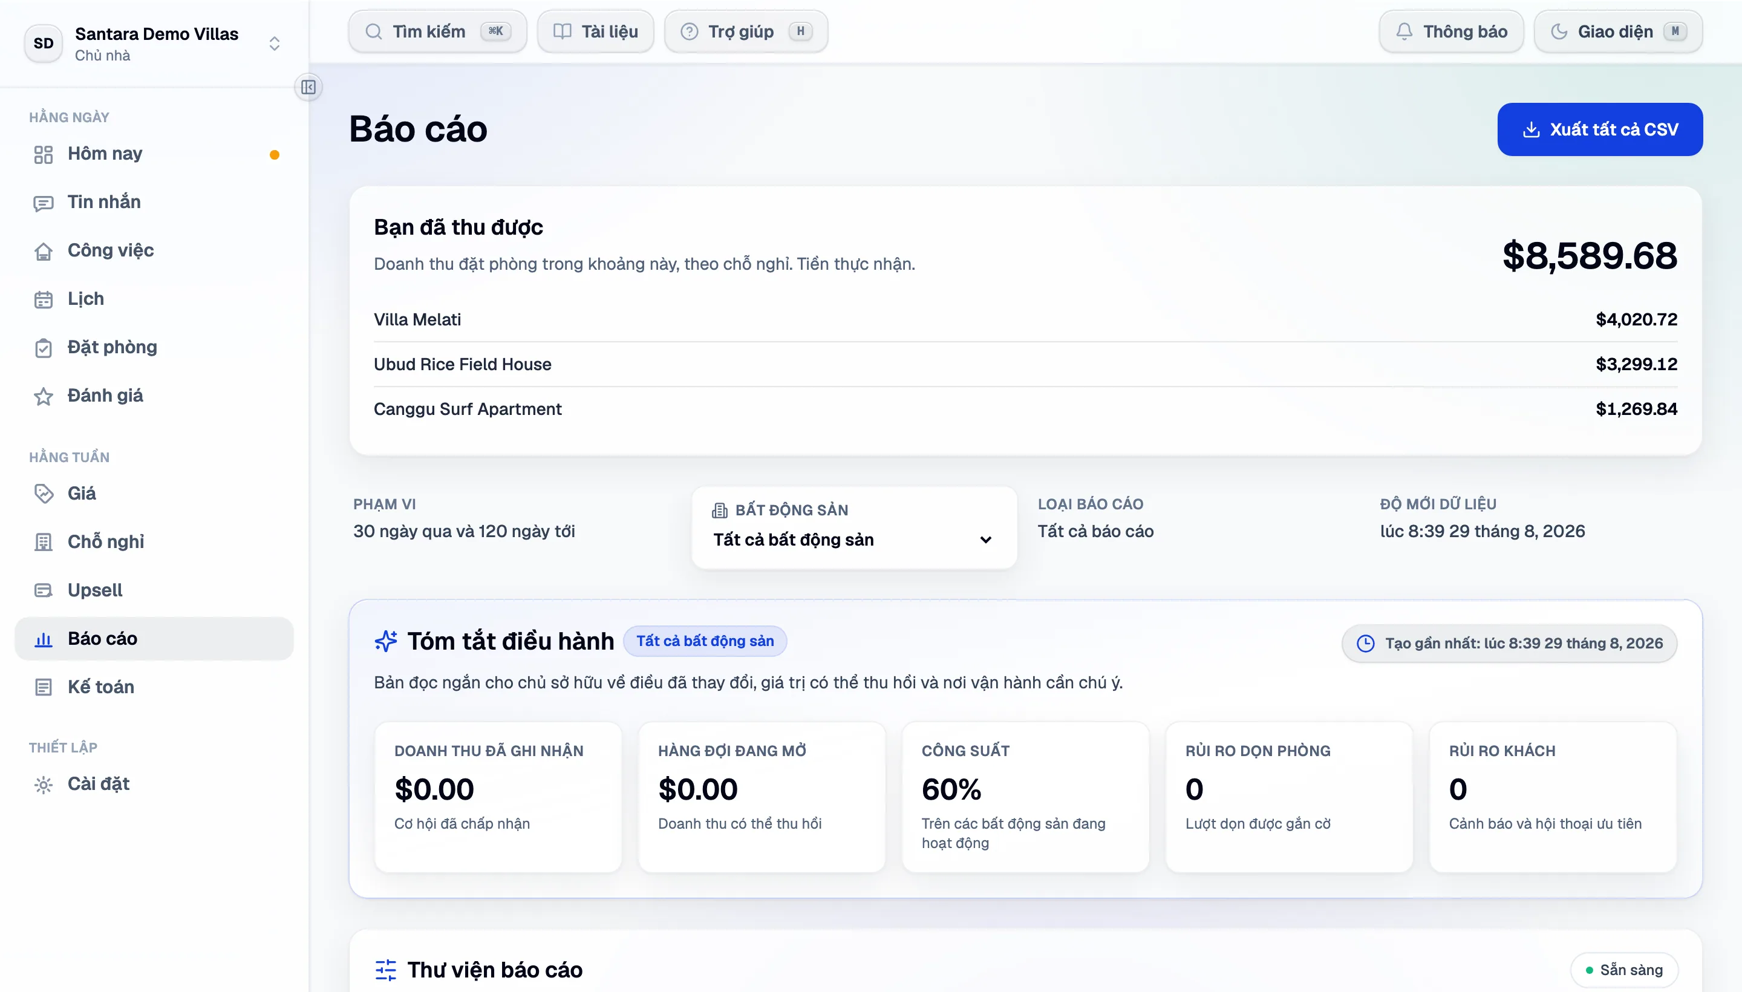This screenshot has height=992, width=1742.
Task: Click the Công suất 60% card
Action: [x=1025, y=797]
